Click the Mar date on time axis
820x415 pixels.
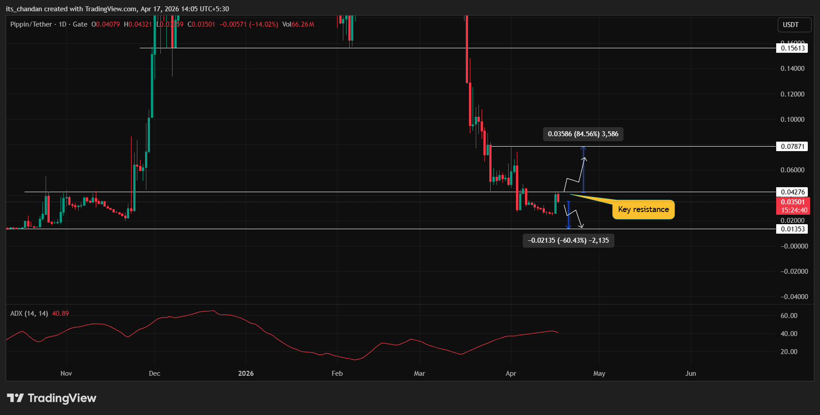coord(420,373)
